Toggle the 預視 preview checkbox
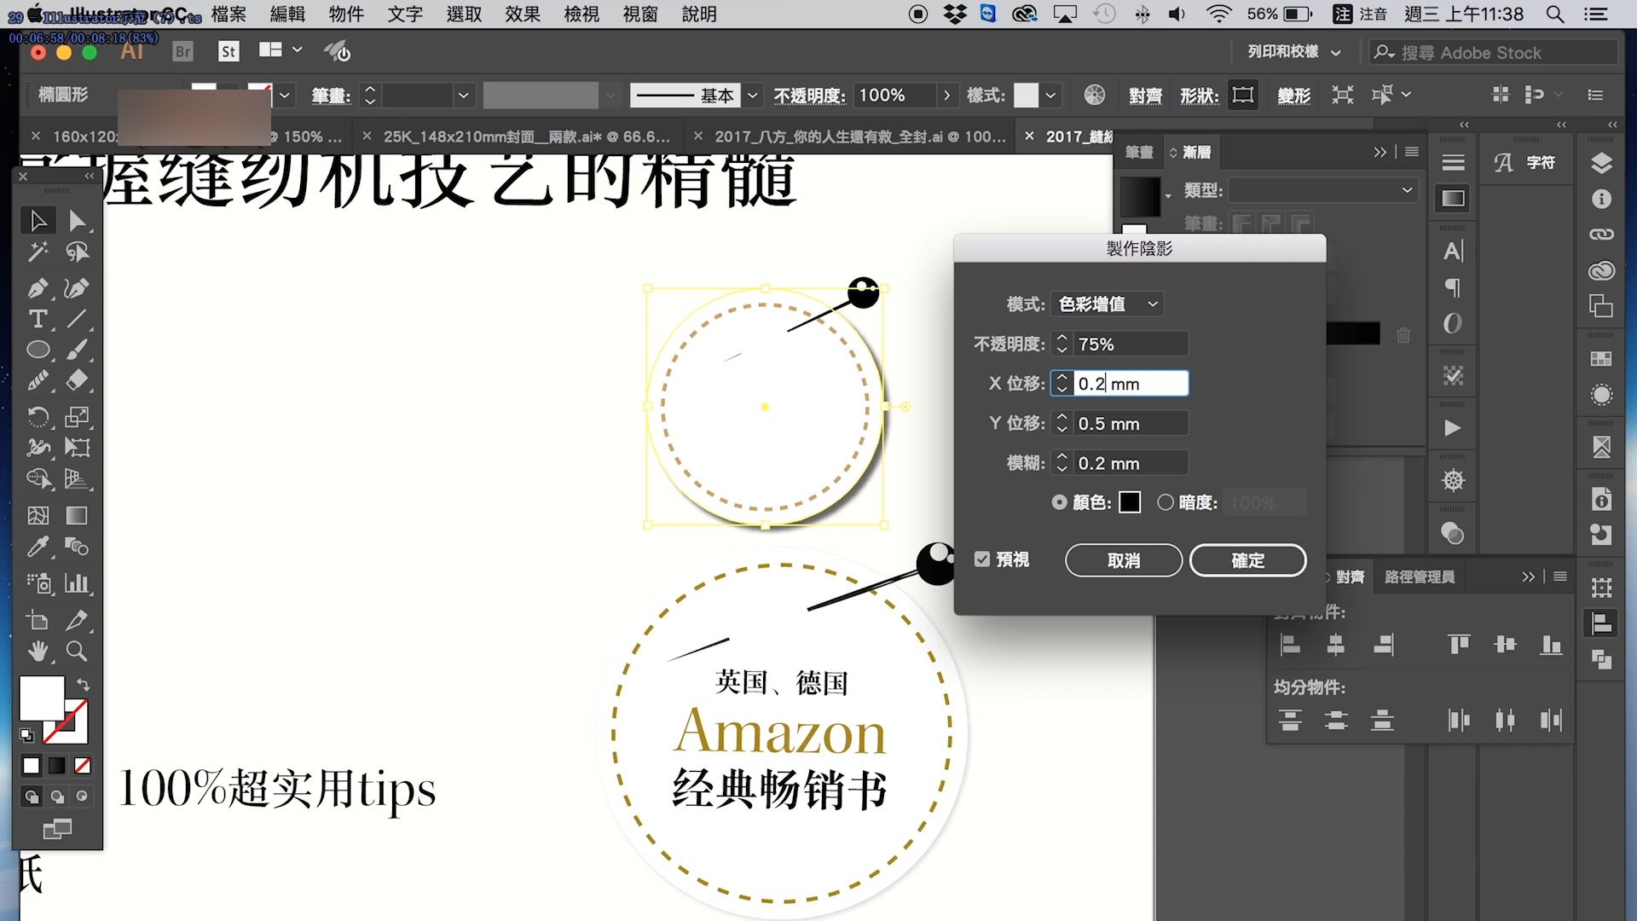Image resolution: width=1637 pixels, height=921 pixels. [982, 559]
